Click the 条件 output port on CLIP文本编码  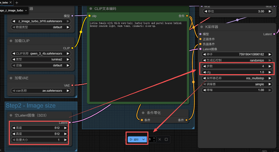[187, 16]
